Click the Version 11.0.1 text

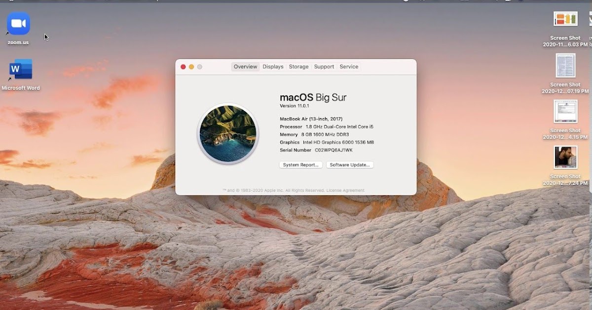coord(295,106)
